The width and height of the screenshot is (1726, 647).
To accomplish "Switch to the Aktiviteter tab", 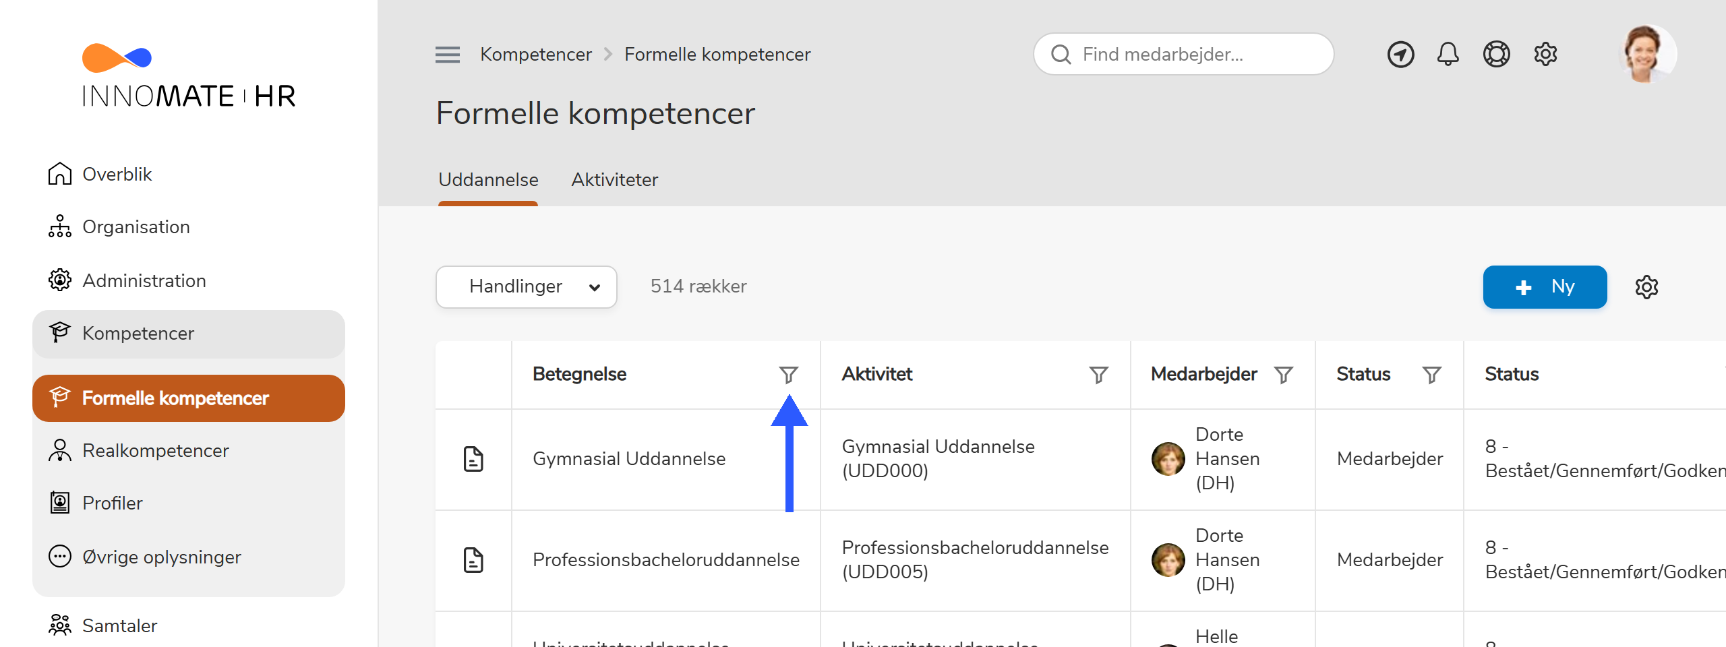I will click(614, 180).
